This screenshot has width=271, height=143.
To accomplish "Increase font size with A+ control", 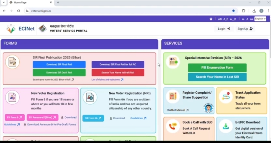I will (x=252, y=19).
